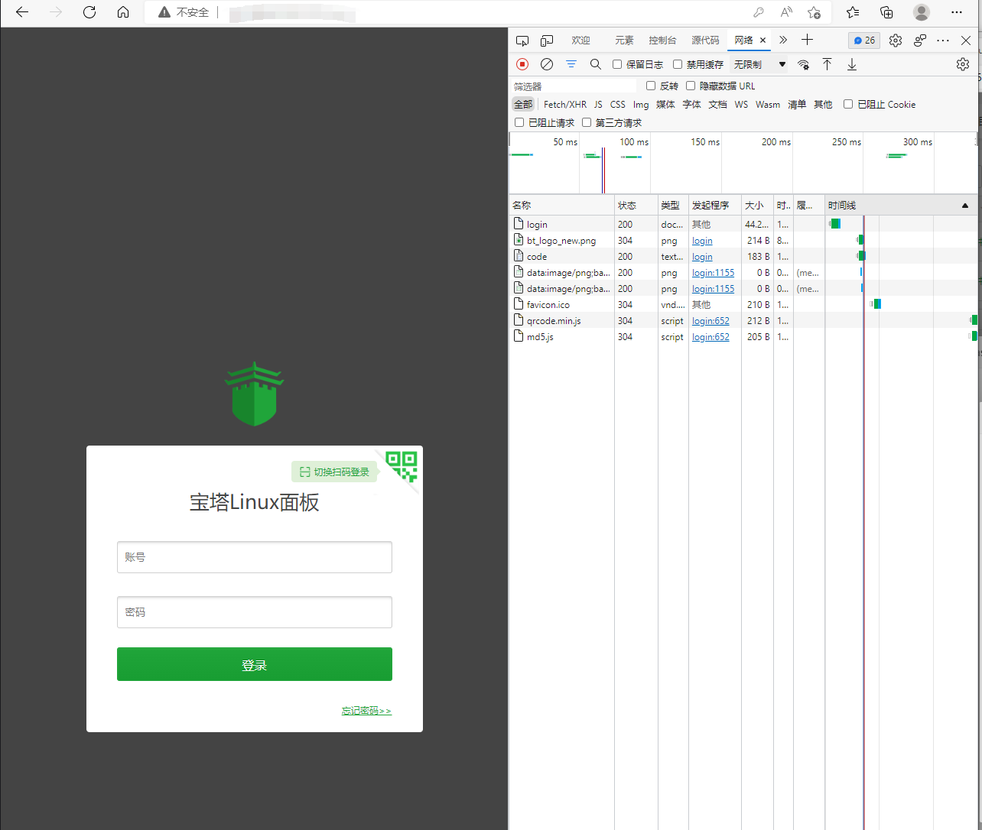Check the 反转 filter checkbox
The width and height of the screenshot is (982, 830).
click(651, 86)
